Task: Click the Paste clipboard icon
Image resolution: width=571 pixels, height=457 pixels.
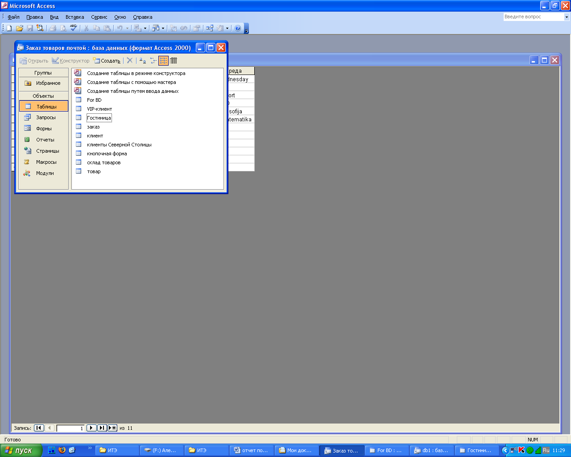Action: coord(107,28)
